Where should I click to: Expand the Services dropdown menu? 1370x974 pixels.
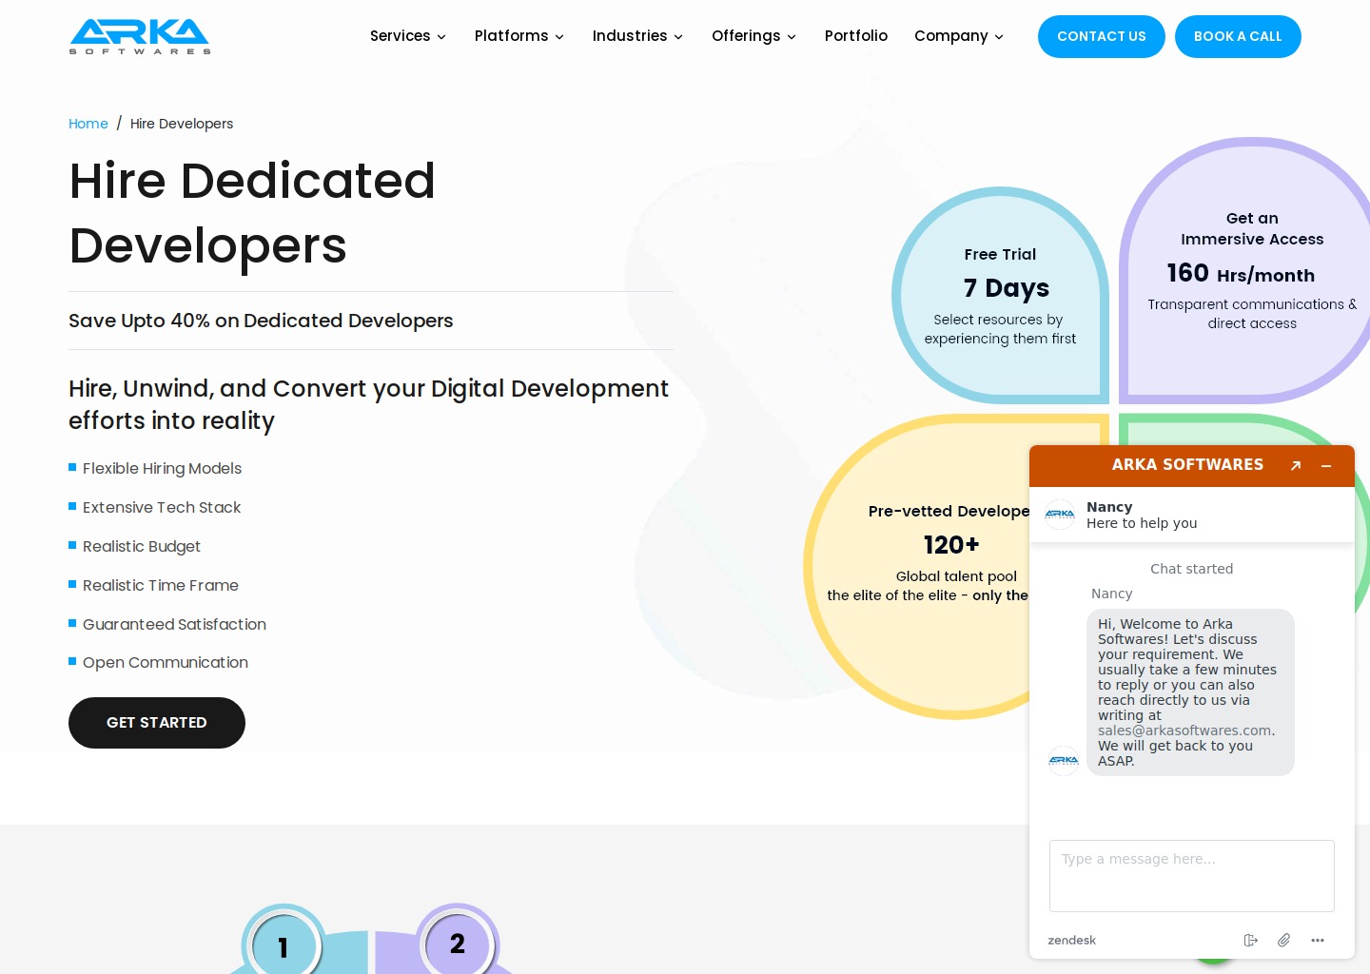408,36
